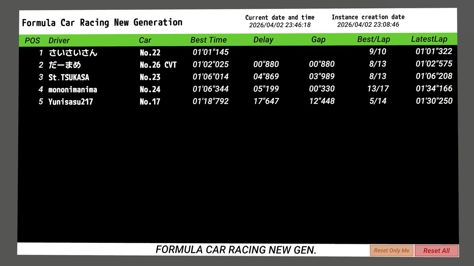
Task: Click latest lap 01'34"166
Action: (434, 88)
